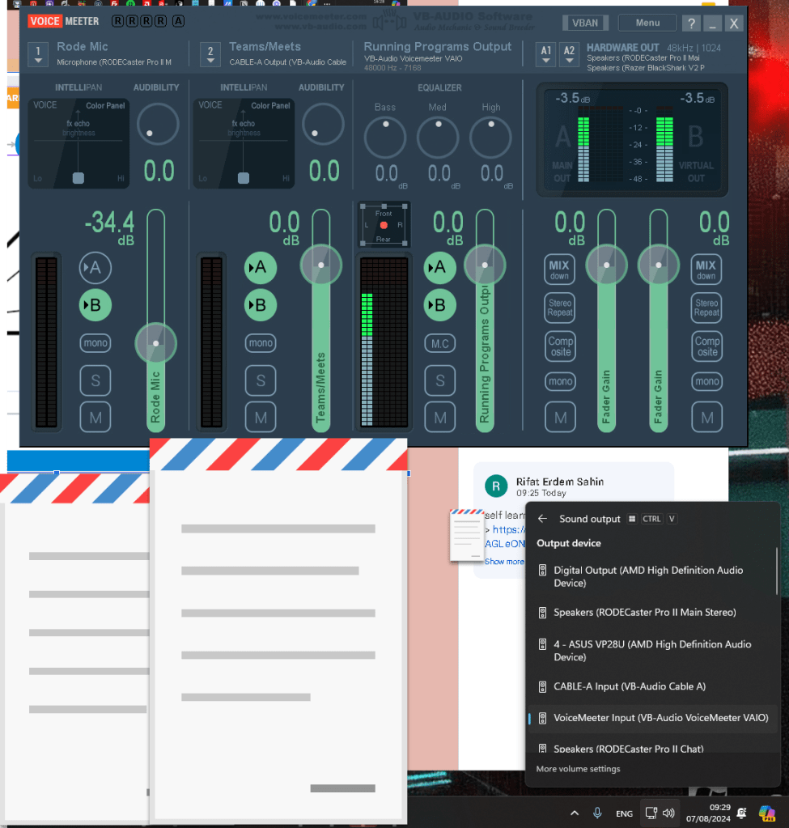Click the bus A Fader Gain knob
This screenshot has width=789, height=828.
[606, 265]
